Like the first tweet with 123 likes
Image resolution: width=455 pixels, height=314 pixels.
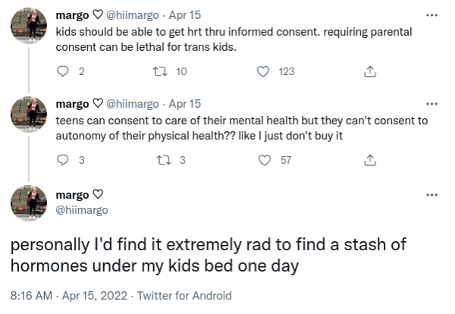click(x=265, y=72)
